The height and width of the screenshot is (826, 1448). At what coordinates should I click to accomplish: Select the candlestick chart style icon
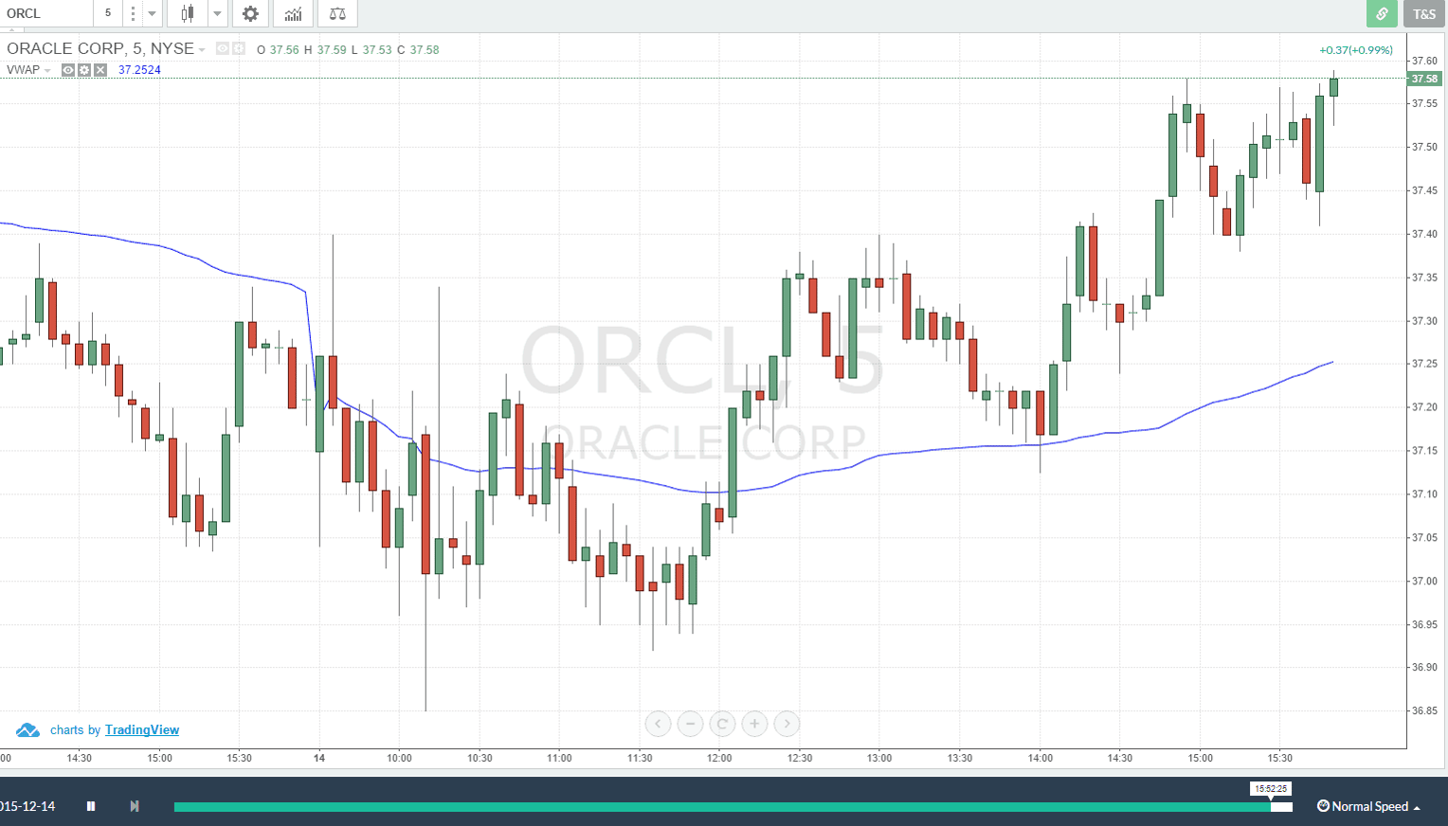[187, 13]
